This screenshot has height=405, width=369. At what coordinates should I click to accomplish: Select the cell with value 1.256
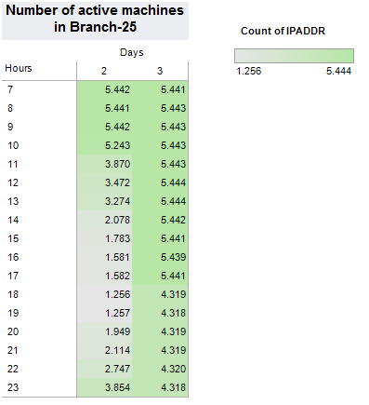pos(104,294)
